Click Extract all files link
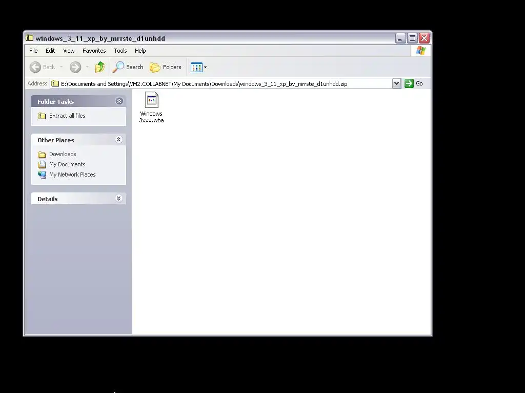525x393 pixels. [x=67, y=116]
